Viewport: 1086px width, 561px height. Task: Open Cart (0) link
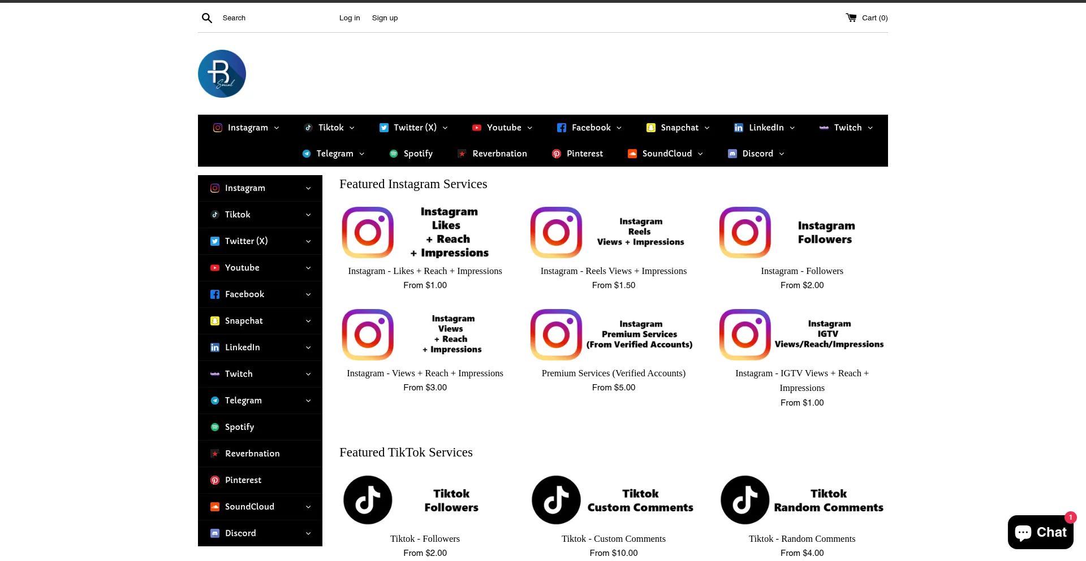874,18
